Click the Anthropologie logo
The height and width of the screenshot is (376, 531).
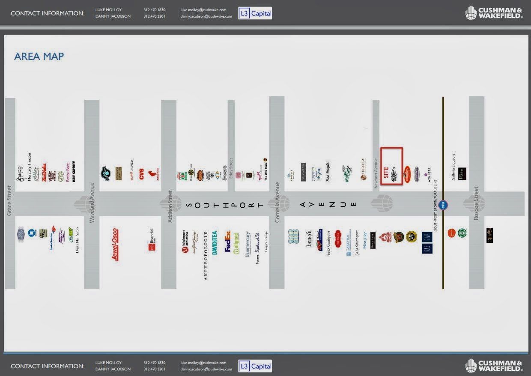click(x=206, y=256)
